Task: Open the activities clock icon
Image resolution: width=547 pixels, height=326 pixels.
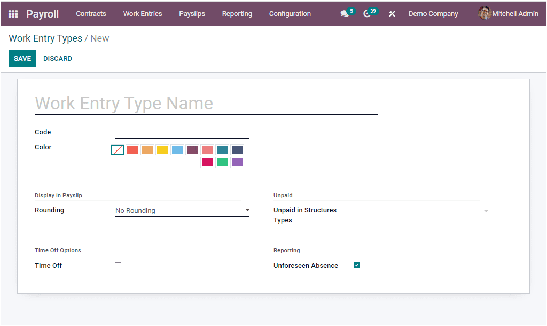Action: tap(366, 13)
